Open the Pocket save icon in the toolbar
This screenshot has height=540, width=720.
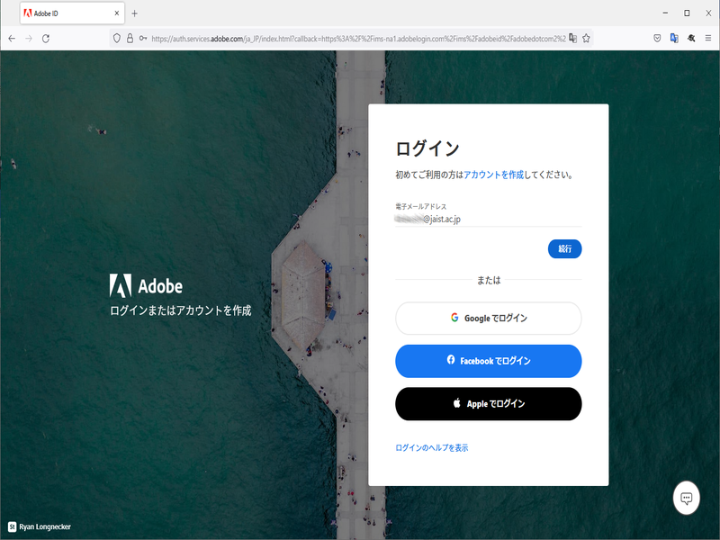(657, 39)
